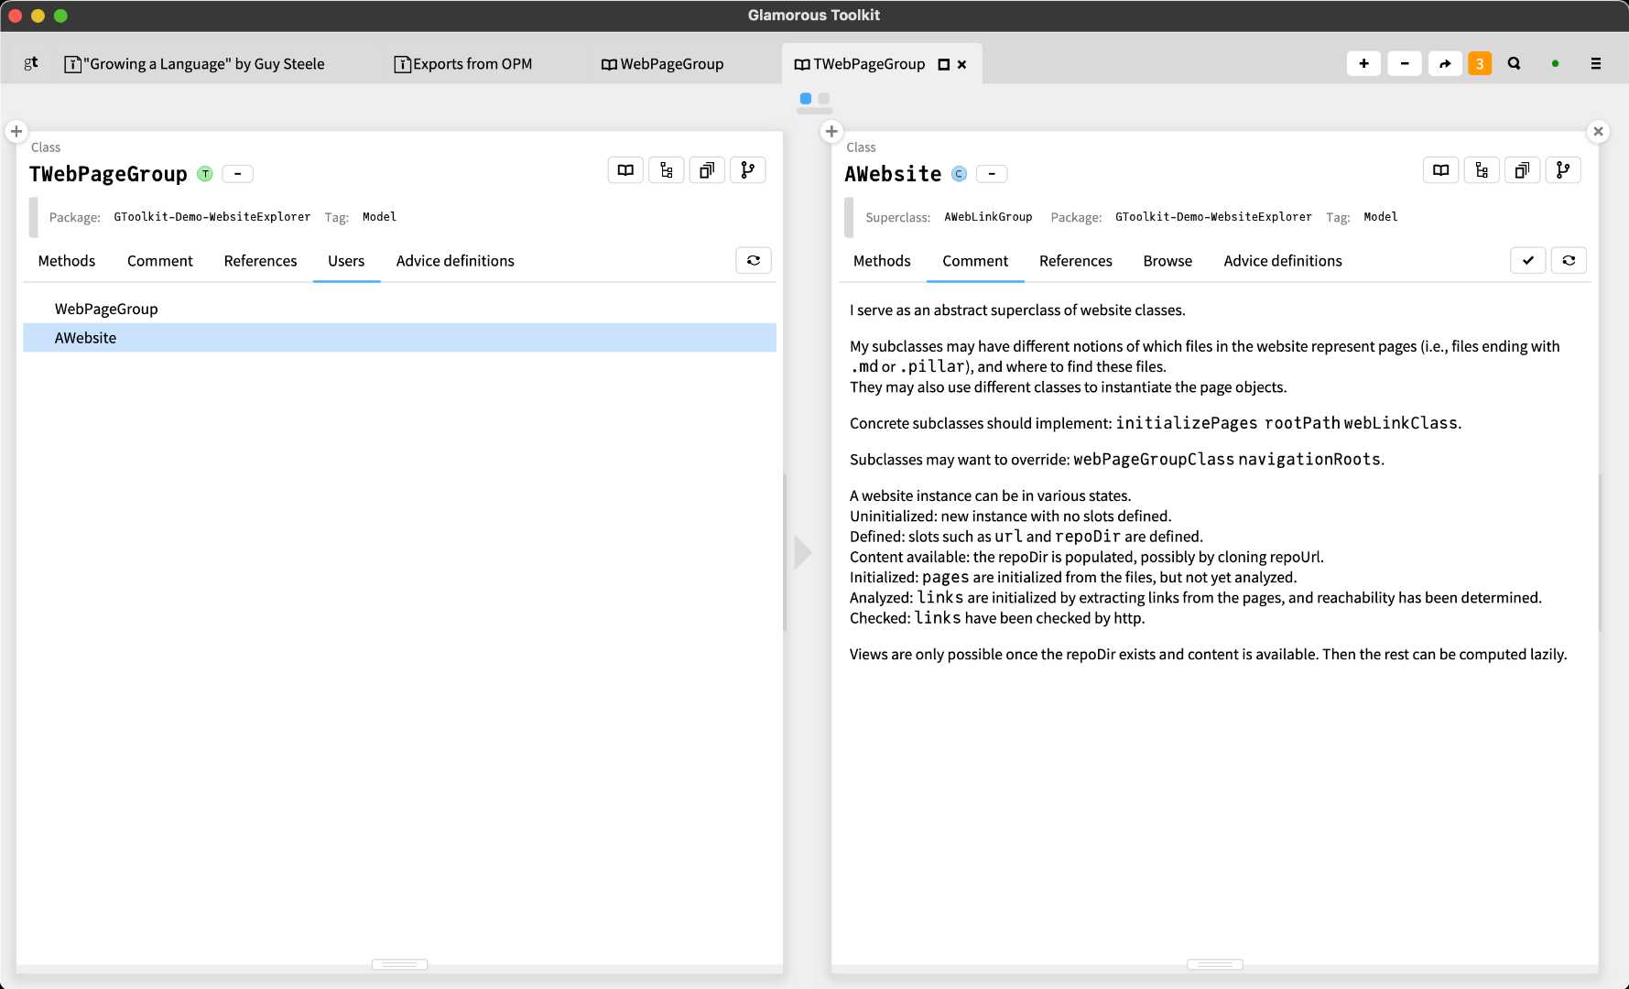Open the gt home tab icon
1629x989 pixels.
(31, 63)
